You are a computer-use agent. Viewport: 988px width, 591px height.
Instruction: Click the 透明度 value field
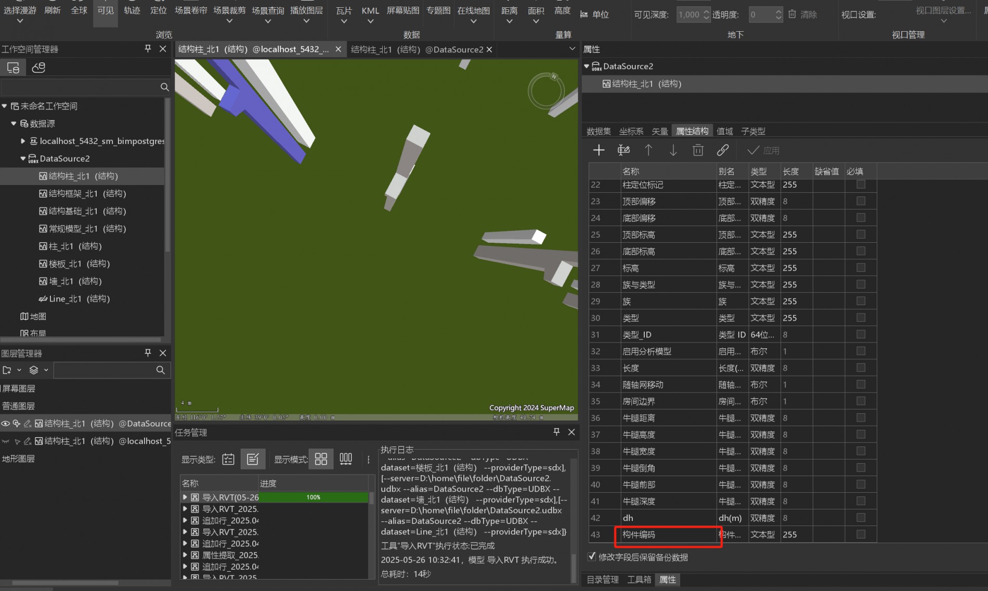coord(765,15)
